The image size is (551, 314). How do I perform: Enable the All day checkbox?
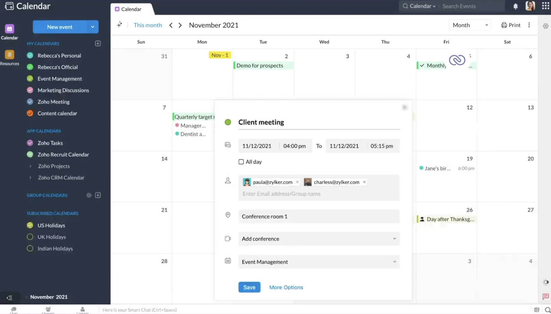coord(241,162)
